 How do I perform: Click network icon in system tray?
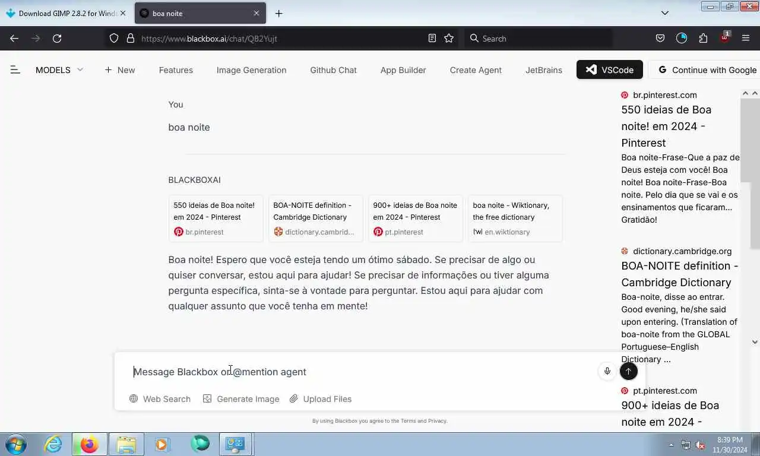(686, 445)
